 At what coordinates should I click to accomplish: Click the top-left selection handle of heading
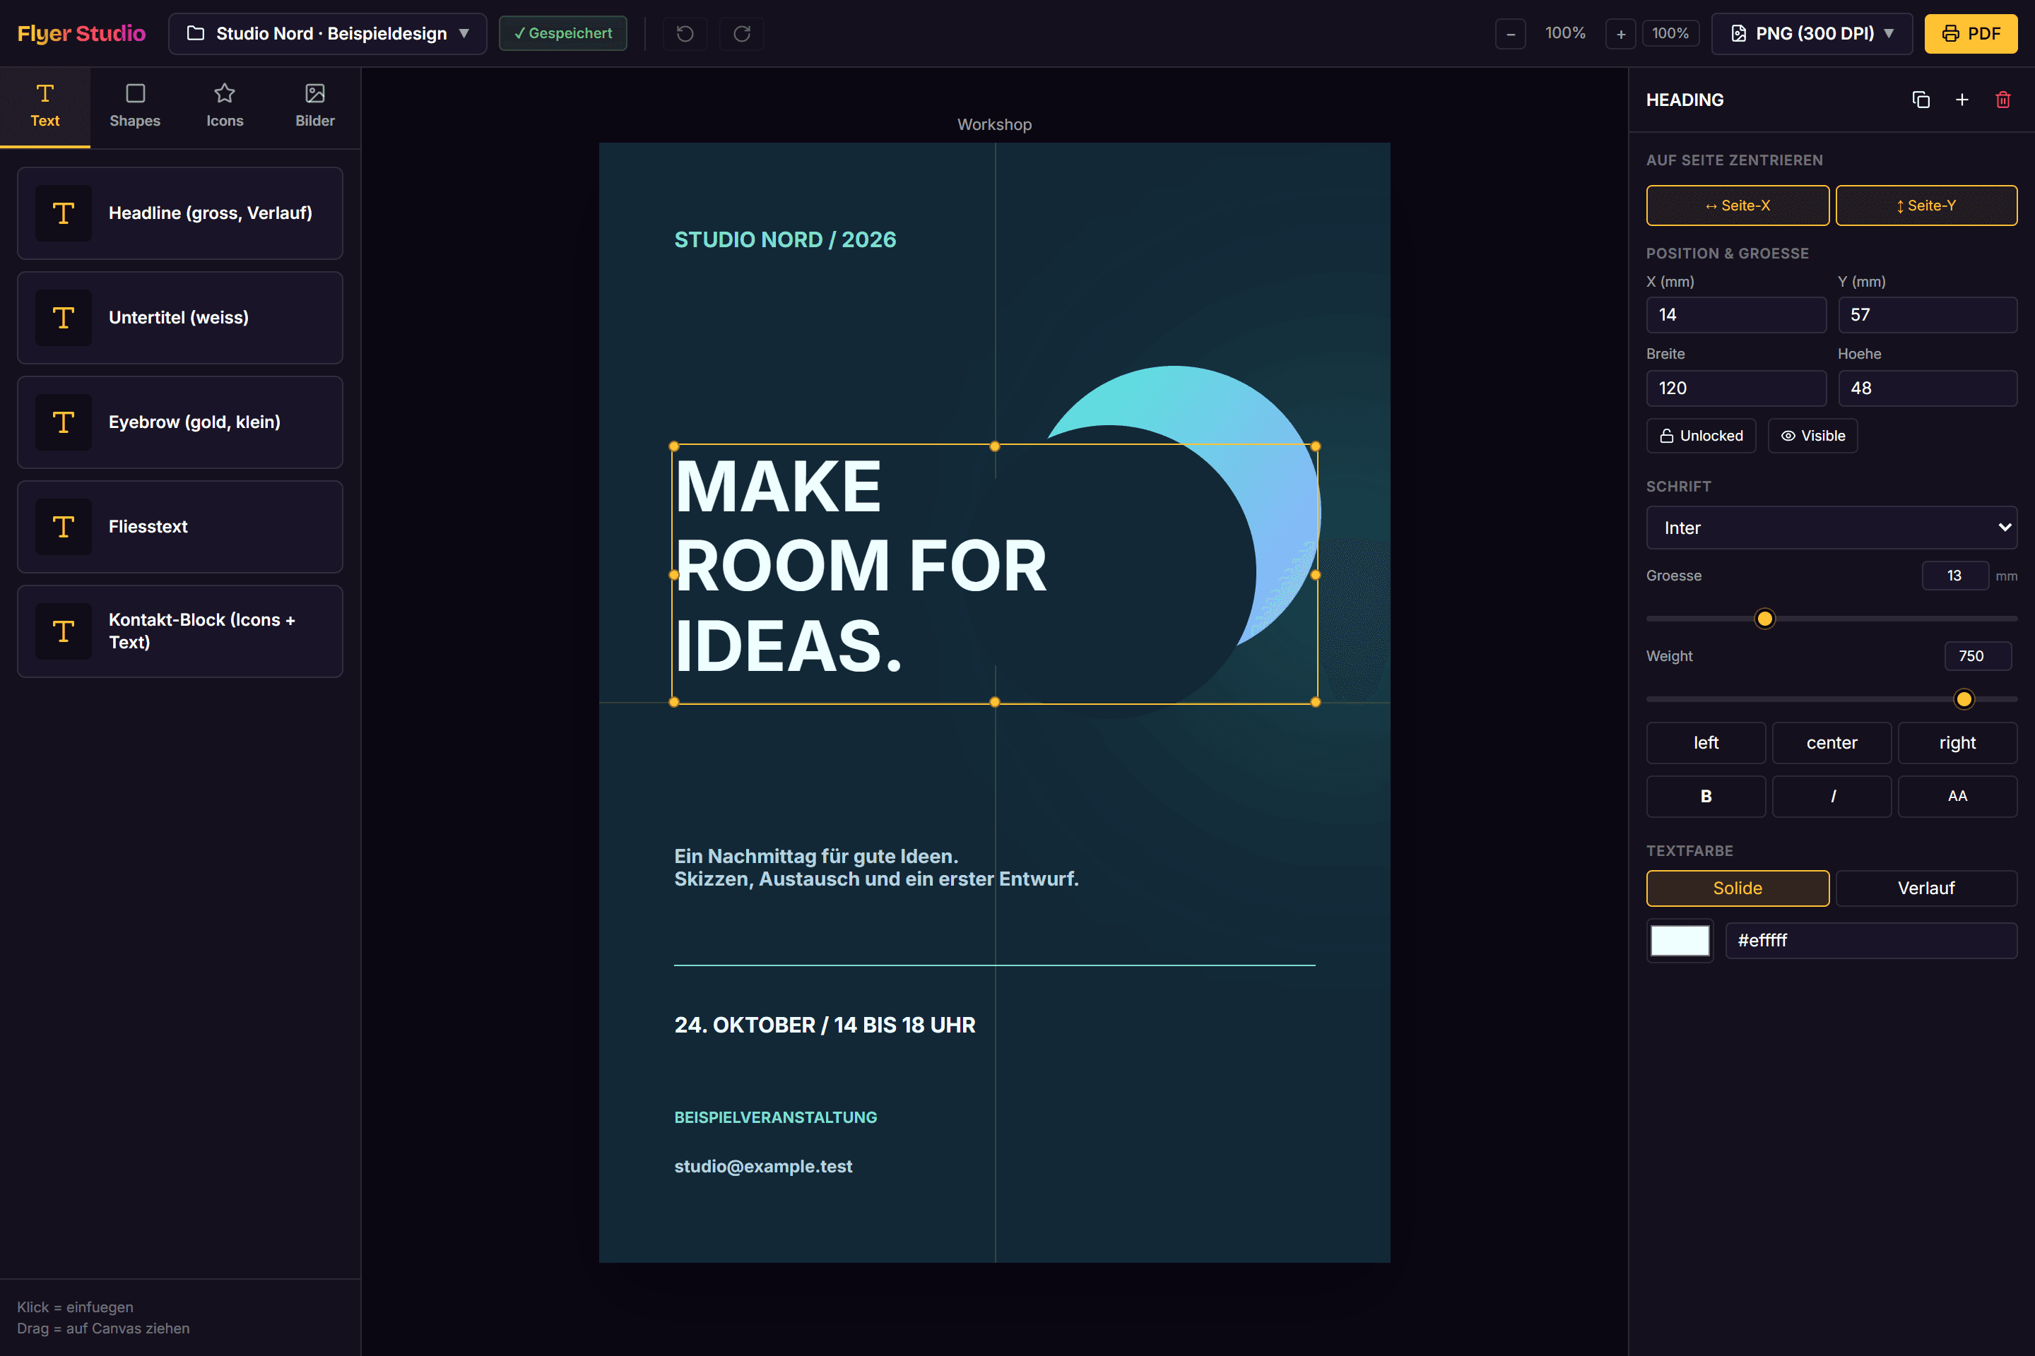click(674, 446)
